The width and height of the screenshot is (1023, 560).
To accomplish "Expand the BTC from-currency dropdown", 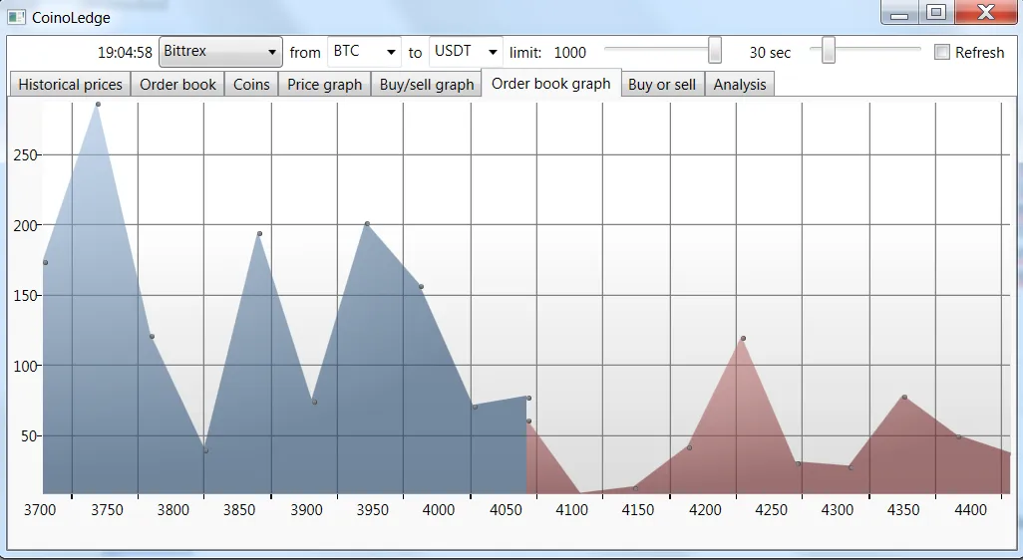I will 364,52.
